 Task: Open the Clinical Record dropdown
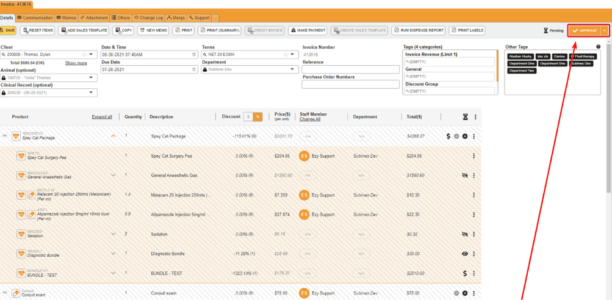pos(92,92)
